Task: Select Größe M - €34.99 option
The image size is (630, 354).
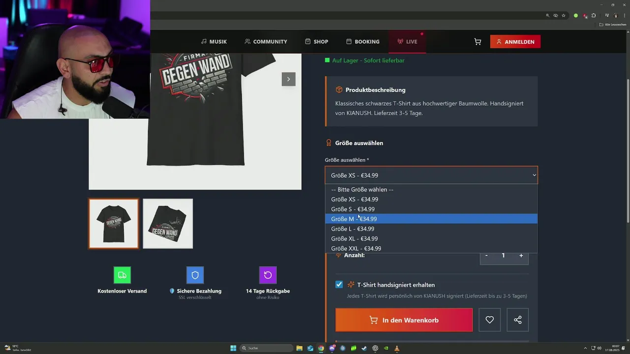Action: pos(431,219)
